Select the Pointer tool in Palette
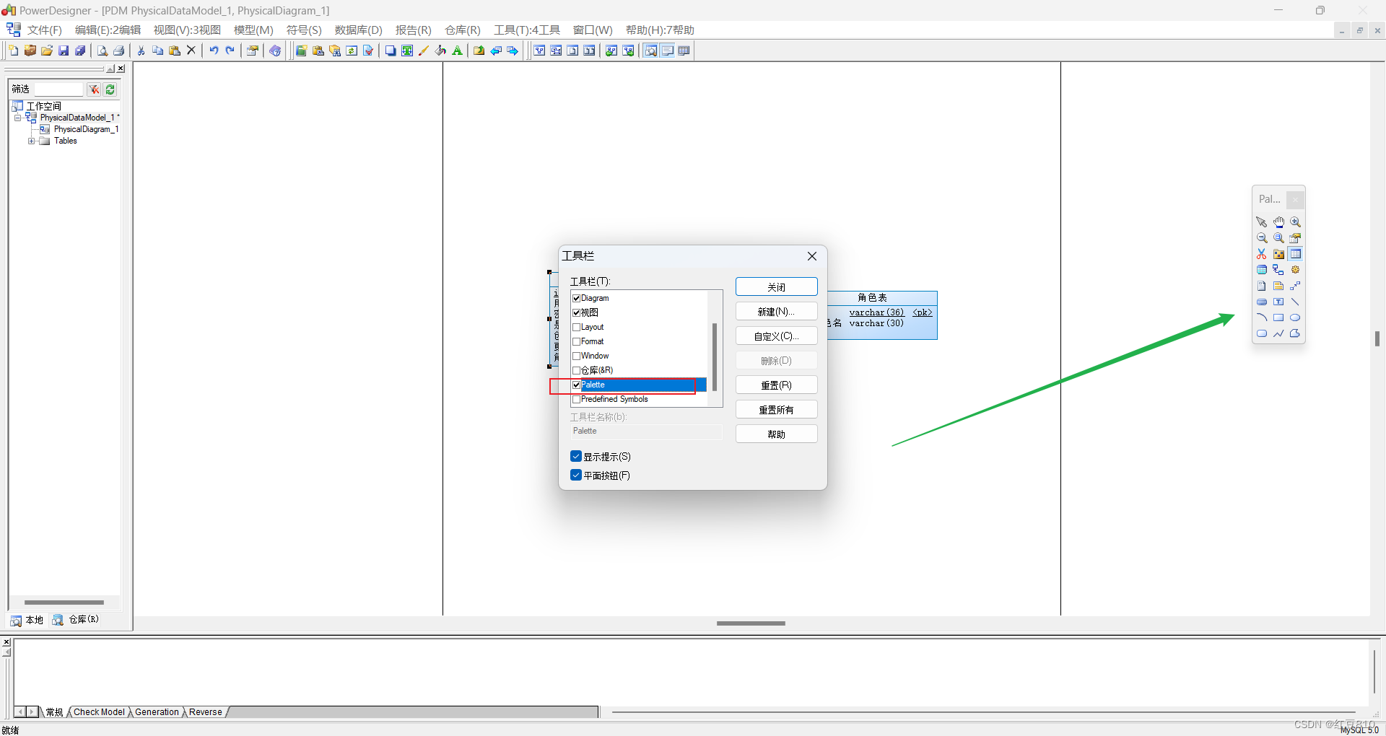 [x=1262, y=222]
